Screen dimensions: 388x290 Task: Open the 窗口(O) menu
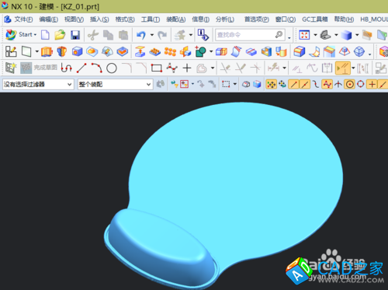point(286,19)
